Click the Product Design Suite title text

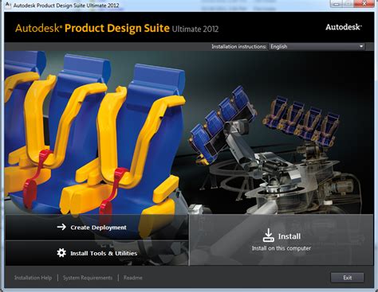(x=117, y=28)
